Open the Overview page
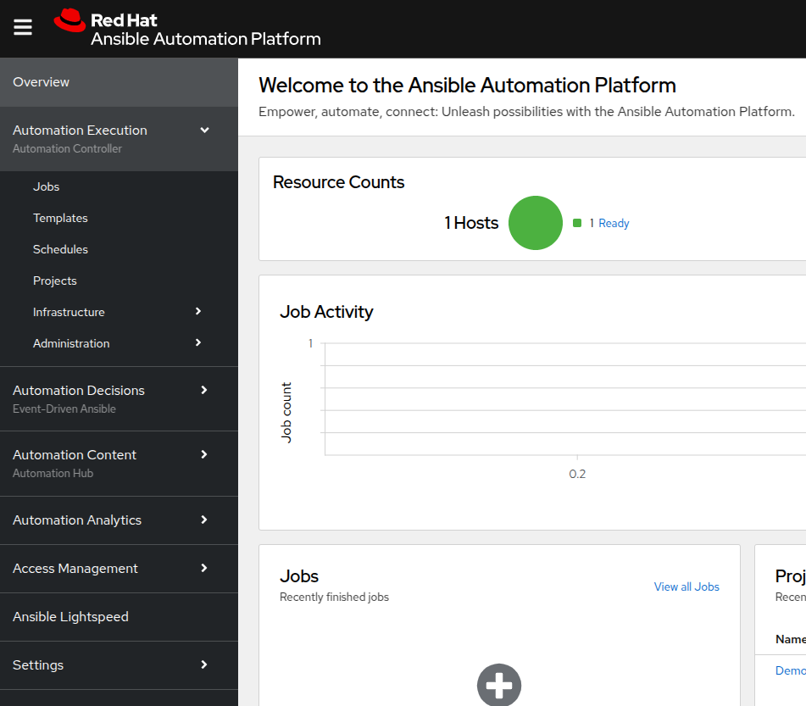The image size is (806, 706). pyautogui.click(x=42, y=82)
